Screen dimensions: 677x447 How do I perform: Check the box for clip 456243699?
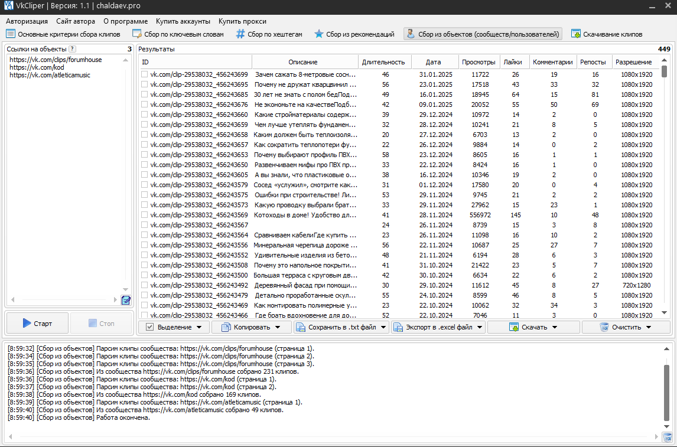[144, 74]
